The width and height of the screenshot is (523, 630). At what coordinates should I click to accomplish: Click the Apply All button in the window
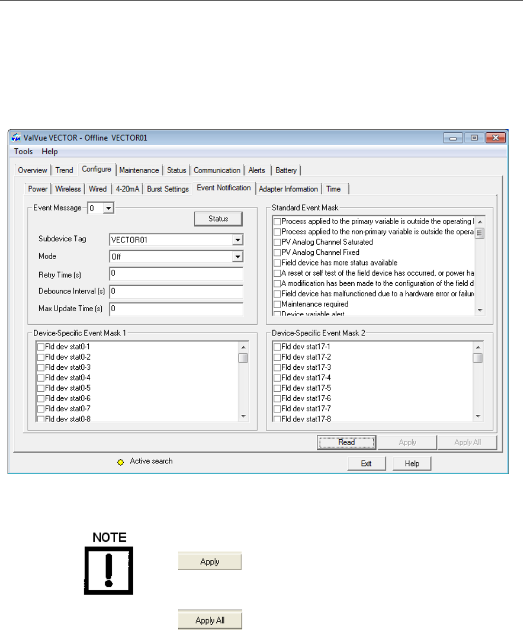pyautogui.click(x=468, y=442)
